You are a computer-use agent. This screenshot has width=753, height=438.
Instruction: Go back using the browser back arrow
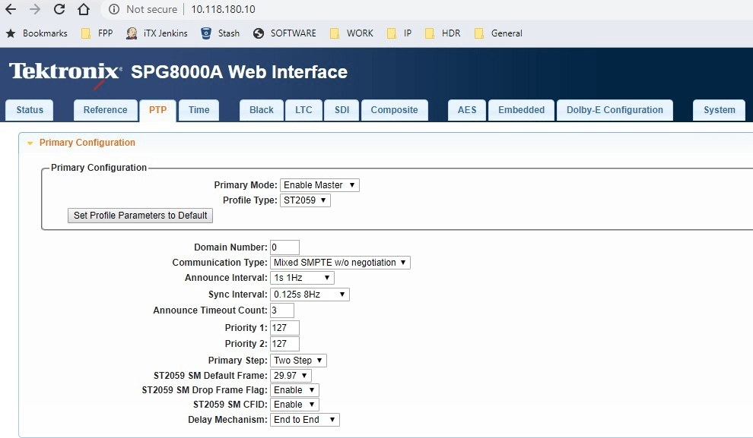pos(11,9)
